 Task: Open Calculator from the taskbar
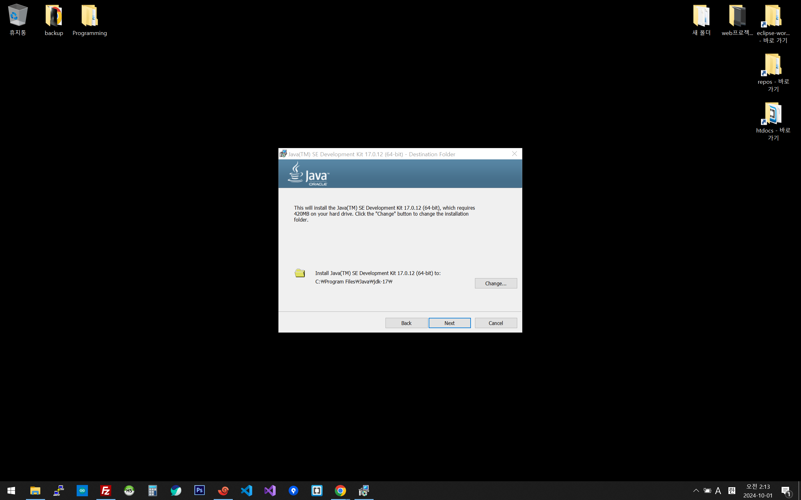click(x=153, y=490)
